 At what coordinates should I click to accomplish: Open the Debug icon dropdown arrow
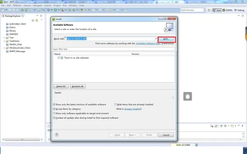(x=52, y=10)
